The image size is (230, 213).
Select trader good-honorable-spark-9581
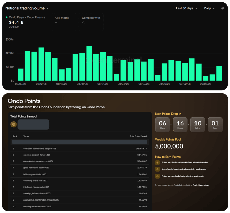[x=36, y=168]
